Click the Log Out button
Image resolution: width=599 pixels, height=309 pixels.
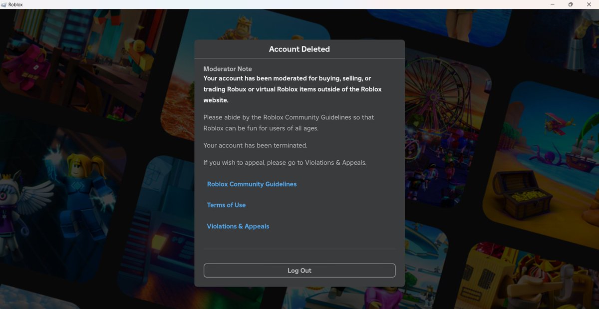pos(299,271)
